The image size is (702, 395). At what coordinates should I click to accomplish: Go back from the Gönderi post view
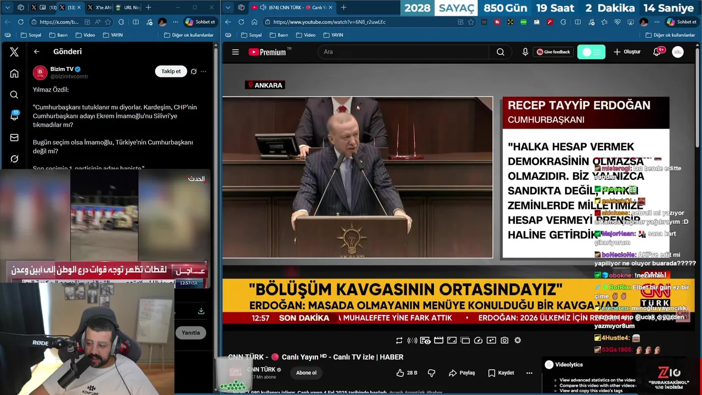[x=37, y=52]
